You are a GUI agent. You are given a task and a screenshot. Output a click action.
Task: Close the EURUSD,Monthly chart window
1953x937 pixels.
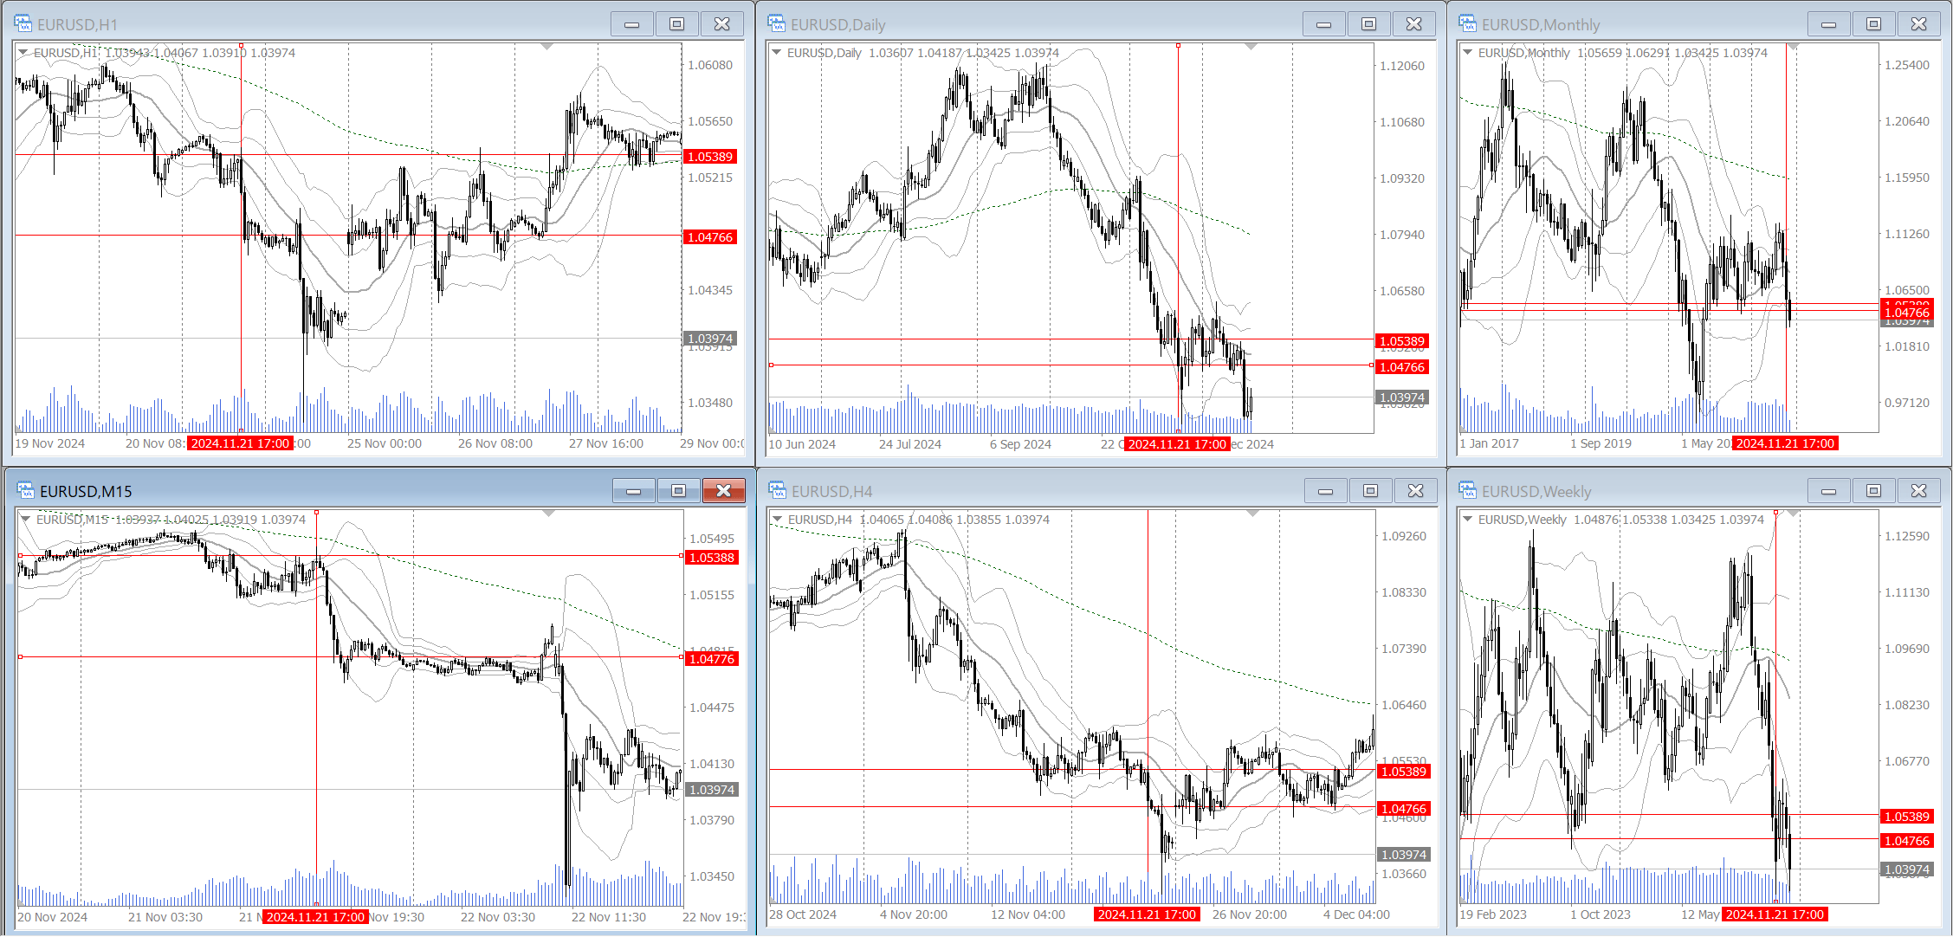(x=1919, y=24)
